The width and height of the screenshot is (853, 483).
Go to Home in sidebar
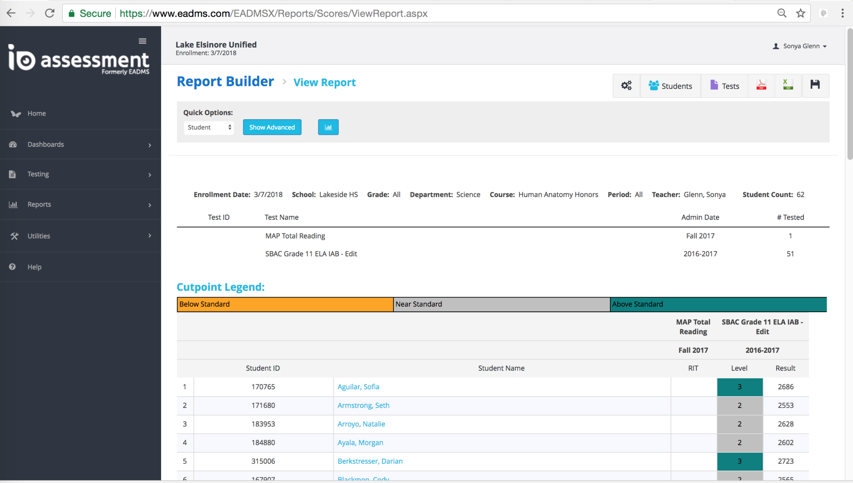pos(37,113)
